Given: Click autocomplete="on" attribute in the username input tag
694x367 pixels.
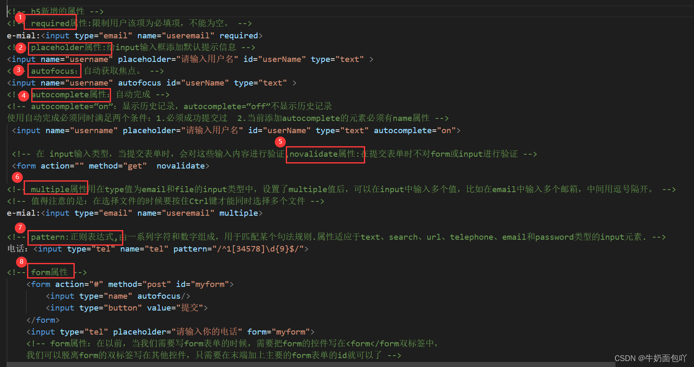Looking at the screenshot, I should coord(415,131).
